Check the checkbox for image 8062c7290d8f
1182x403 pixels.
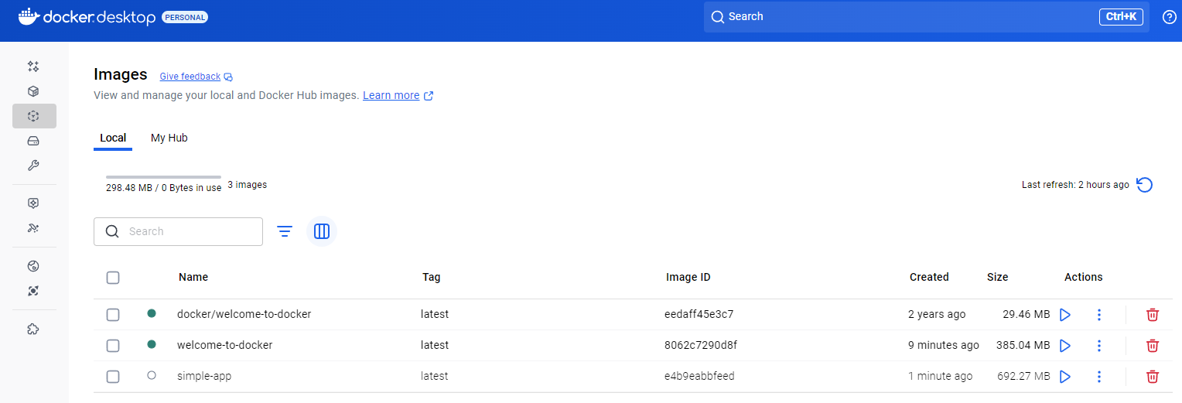[113, 346]
